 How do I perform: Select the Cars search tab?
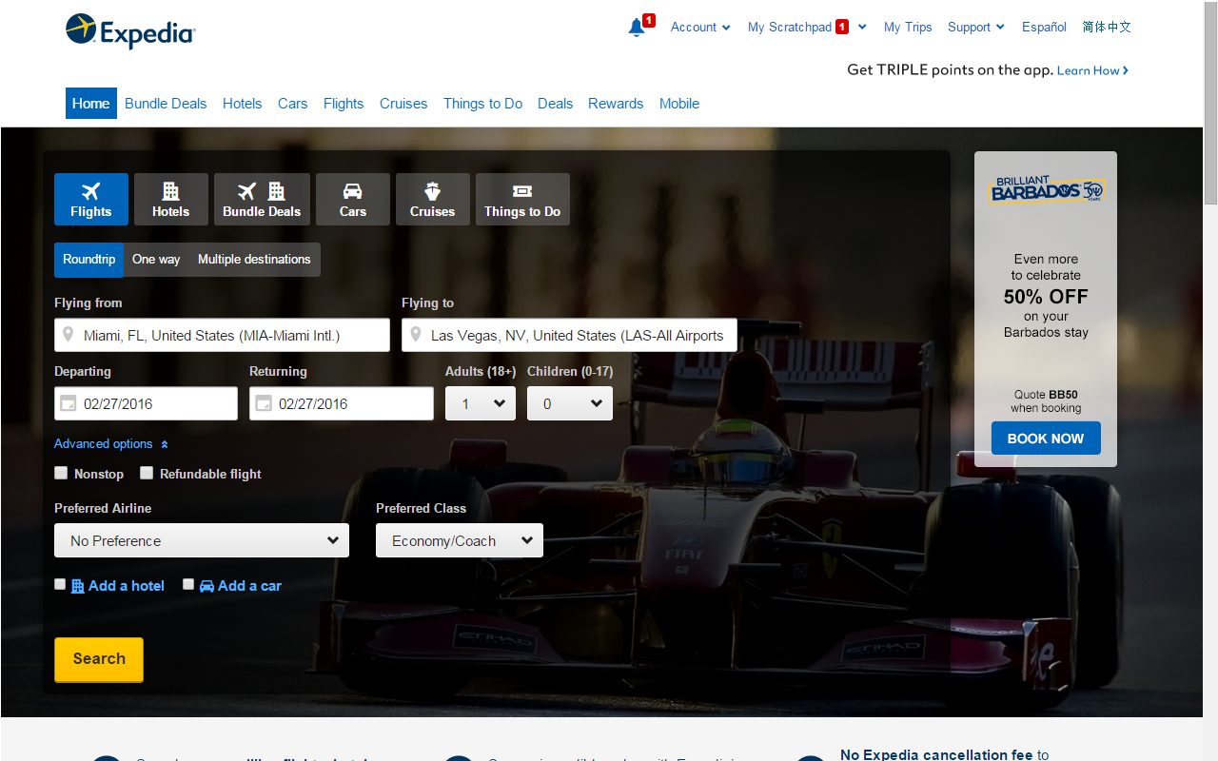click(353, 199)
